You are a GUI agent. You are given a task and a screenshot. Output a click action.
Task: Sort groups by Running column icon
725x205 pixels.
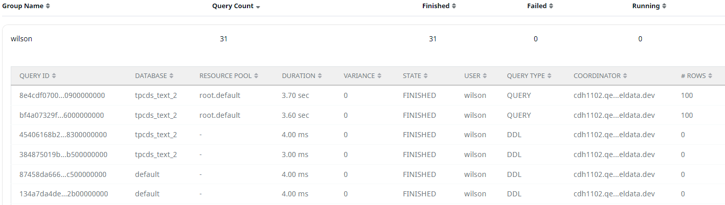pyautogui.click(x=664, y=6)
